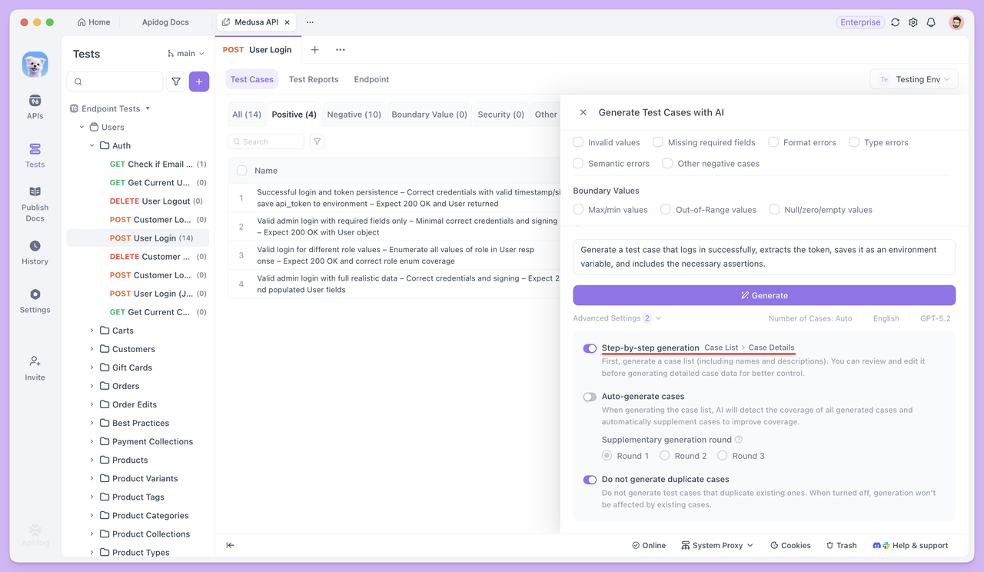This screenshot has width=984, height=572.
Task: Open Publish Docs from the sidebar
Action: coord(35,202)
